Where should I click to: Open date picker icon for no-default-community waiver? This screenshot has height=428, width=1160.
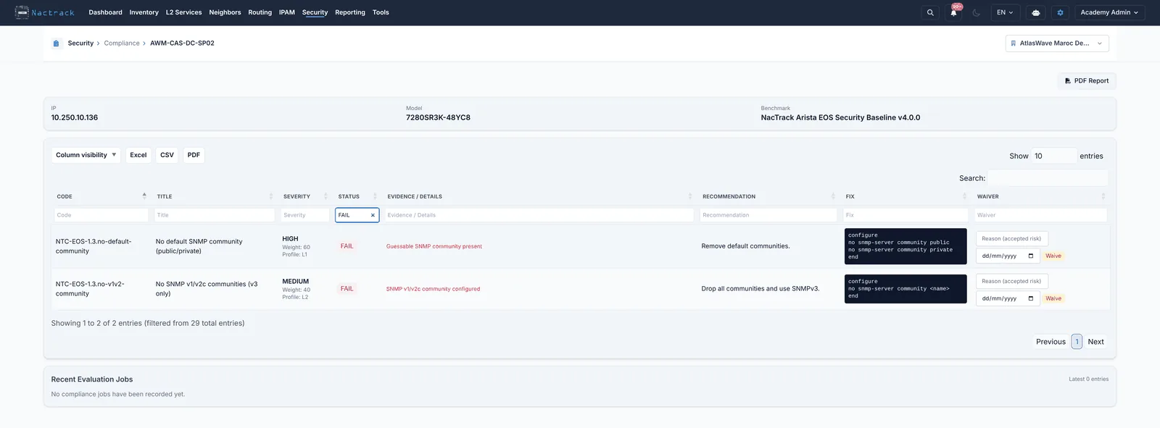tap(1031, 256)
